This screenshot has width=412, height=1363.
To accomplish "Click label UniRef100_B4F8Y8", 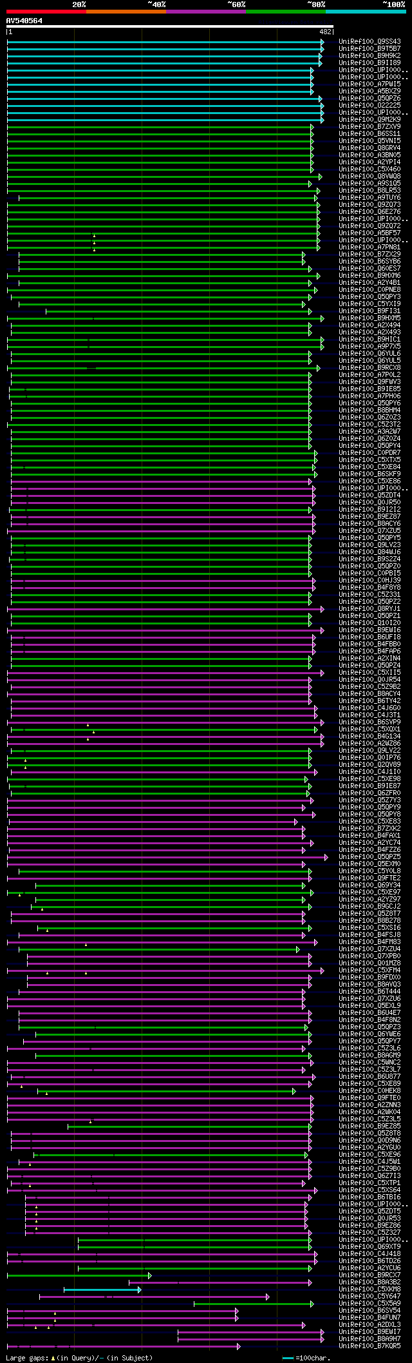I will [370, 588].
